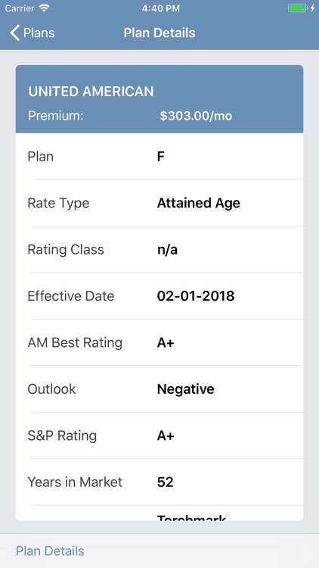
Task: Tap the $303.00/mo premium value
Action: [196, 116]
